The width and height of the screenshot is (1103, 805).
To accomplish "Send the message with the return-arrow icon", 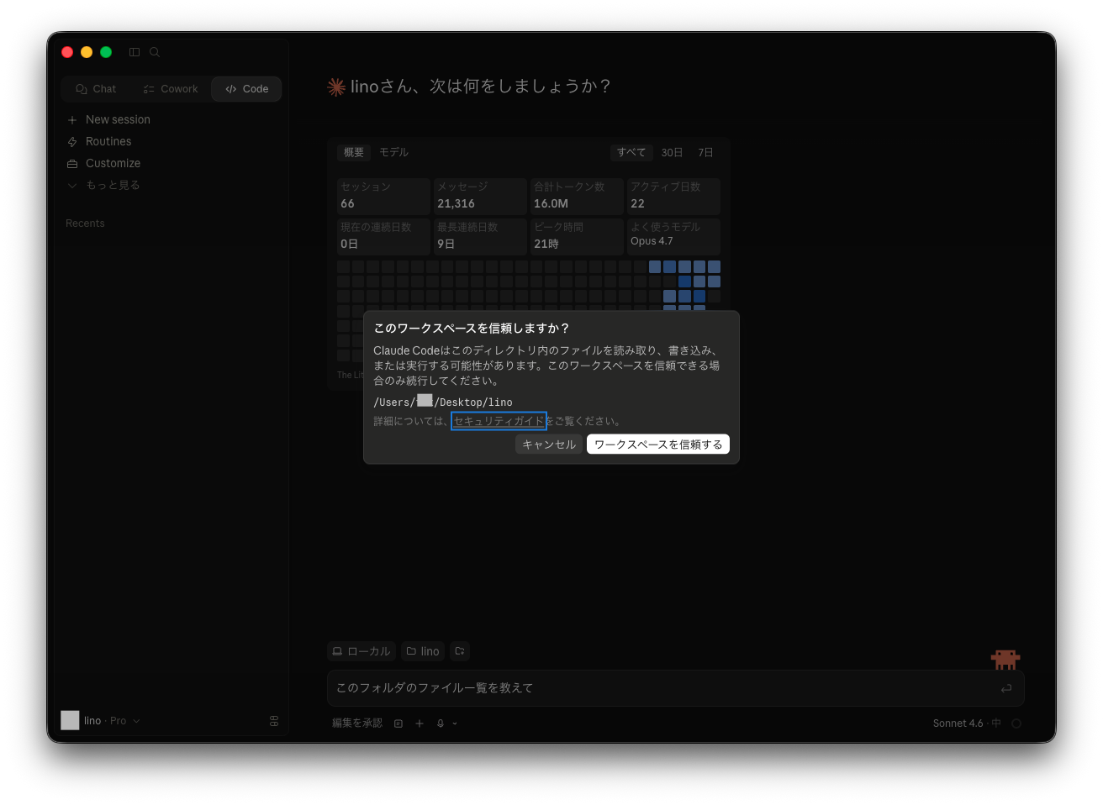I will (1006, 688).
